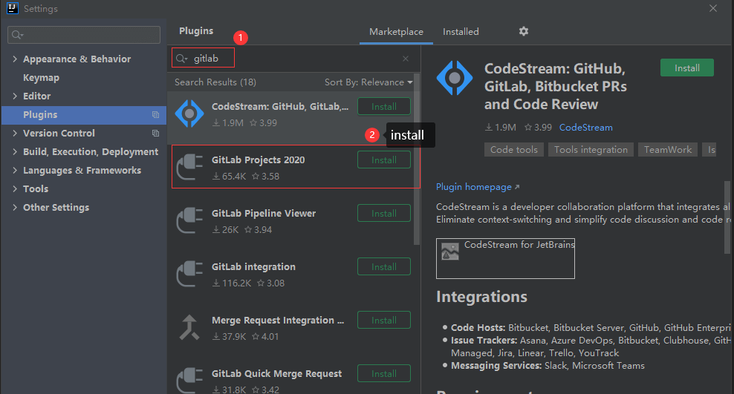Click the GitLab integration plugin icon
734x394 pixels.
click(189, 273)
